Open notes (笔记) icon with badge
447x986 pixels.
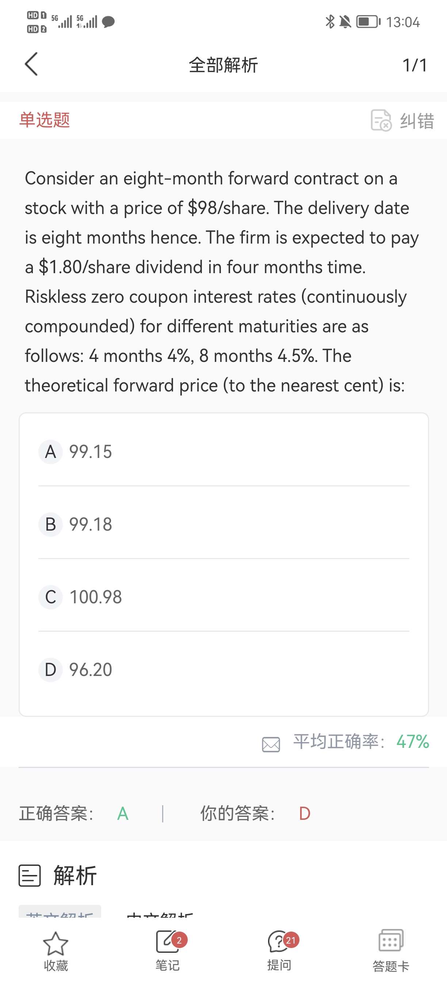coord(167,942)
